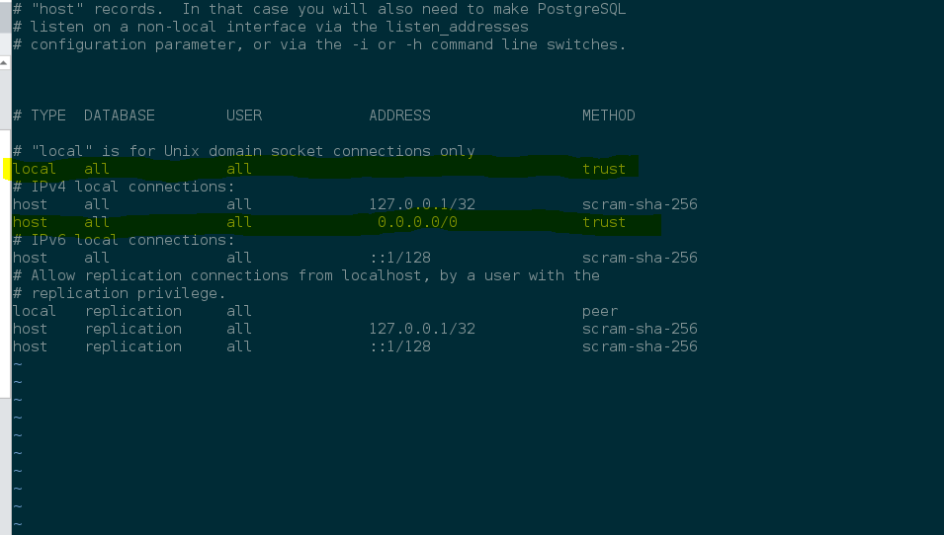944x535 pixels.
Task: Click 'trust' on the 0.0.0.0/0 host line
Action: click(x=604, y=222)
